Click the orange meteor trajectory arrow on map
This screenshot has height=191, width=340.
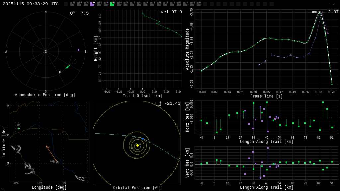50,153
